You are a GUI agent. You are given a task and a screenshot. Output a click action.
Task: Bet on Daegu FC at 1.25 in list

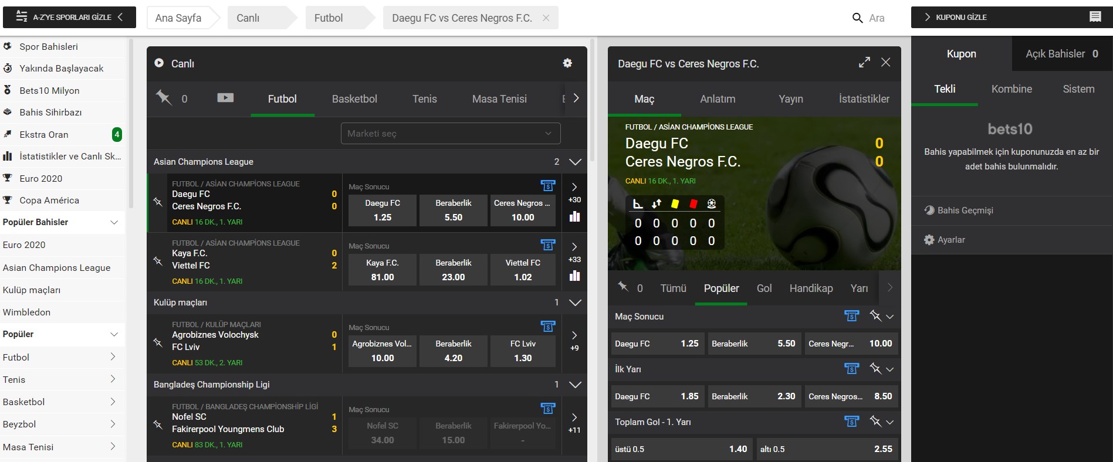(x=383, y=210)
